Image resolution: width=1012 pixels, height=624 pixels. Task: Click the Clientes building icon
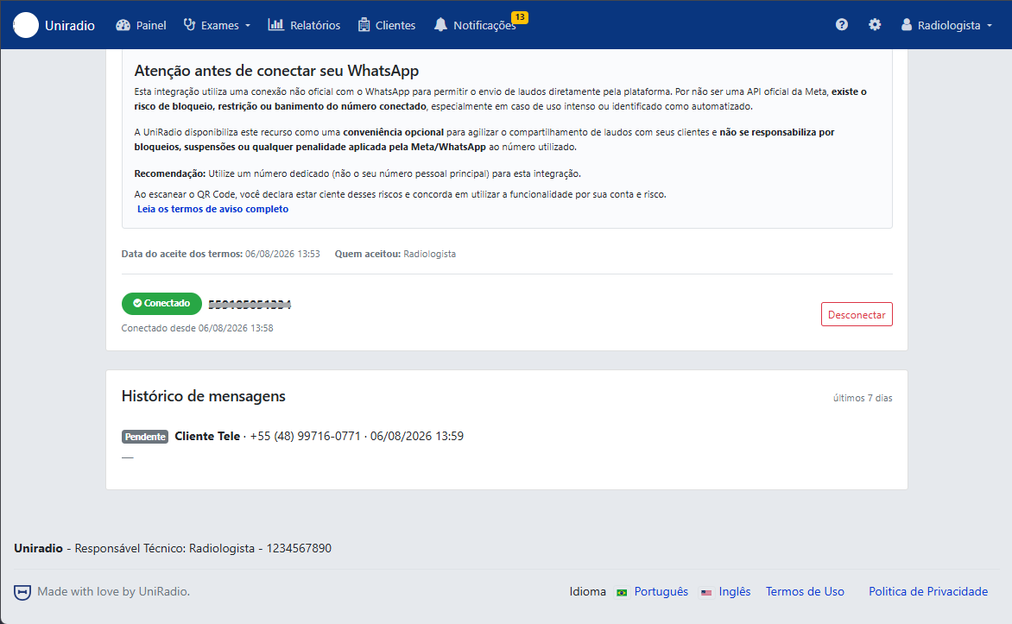[x=364, y=24]
